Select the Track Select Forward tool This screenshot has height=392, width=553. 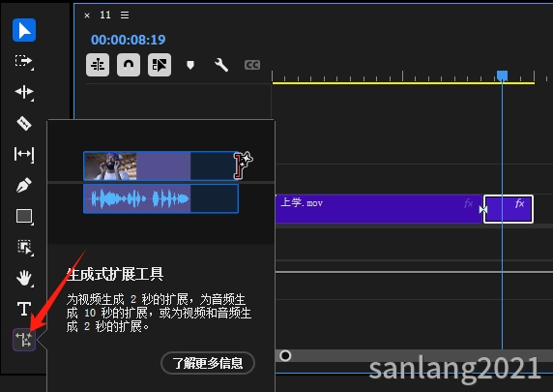tap(24, 61)
